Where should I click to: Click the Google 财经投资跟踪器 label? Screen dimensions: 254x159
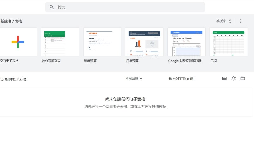point(185,61)
